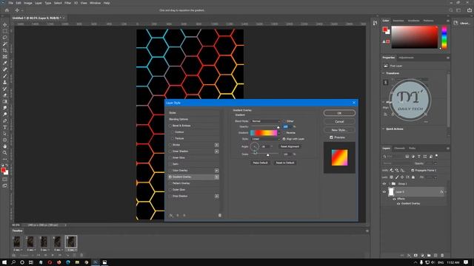
Task: Add another Drop Shadow with its plus icon
Action: 217,196
